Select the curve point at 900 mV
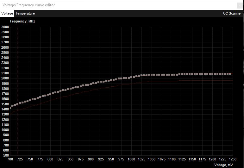 pyautogui.click(x=91, y=84)
